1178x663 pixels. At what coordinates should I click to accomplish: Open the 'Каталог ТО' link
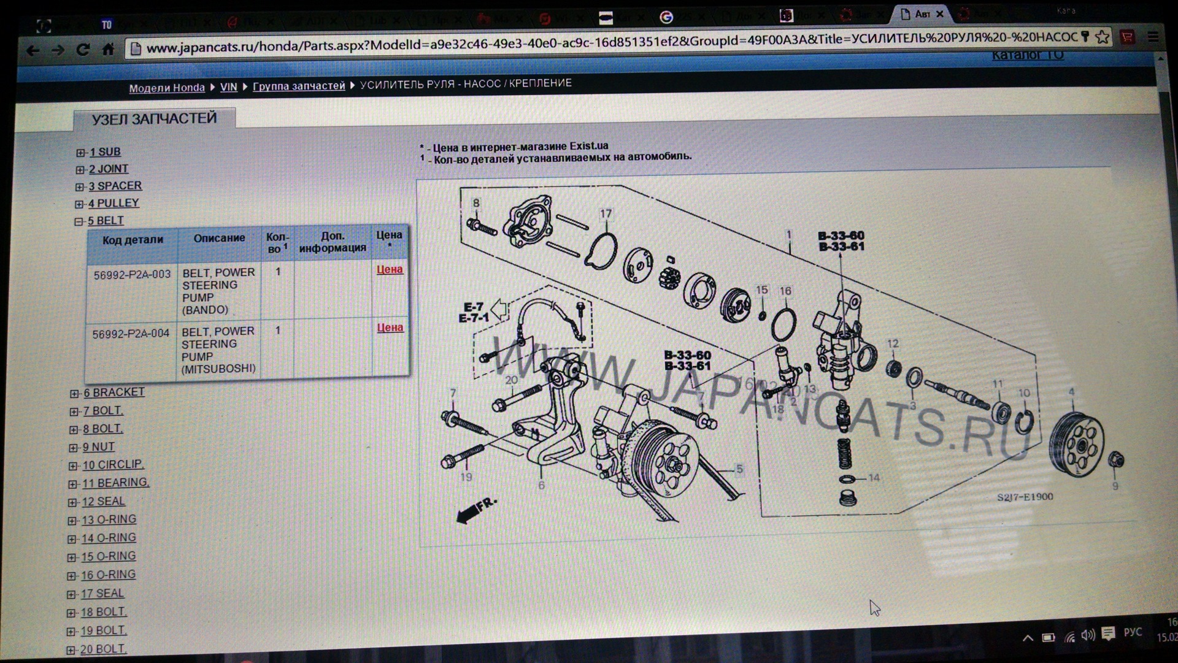coord(1028,55)
